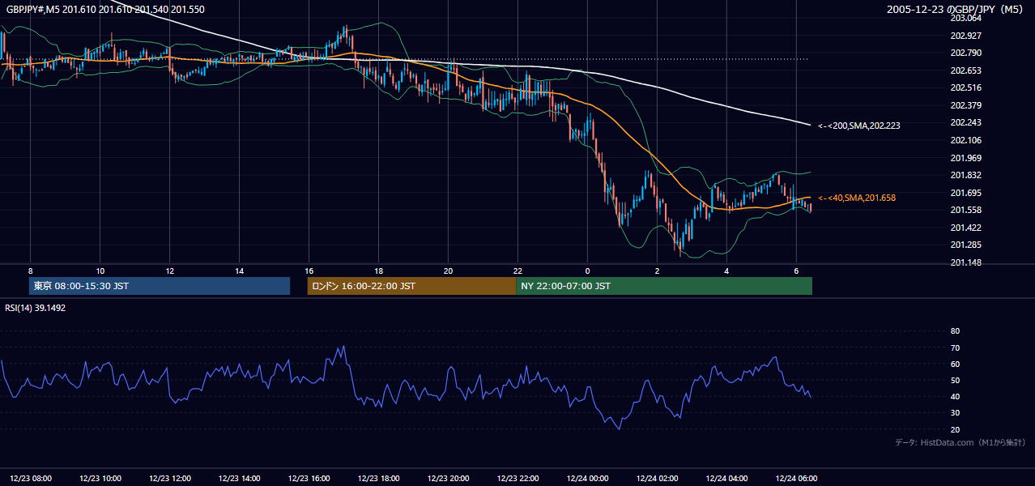Click the hour label 12 below the price chart
Image resolution: width=1035 pixels, height=486 pixels.
click(x=169, y=271)
